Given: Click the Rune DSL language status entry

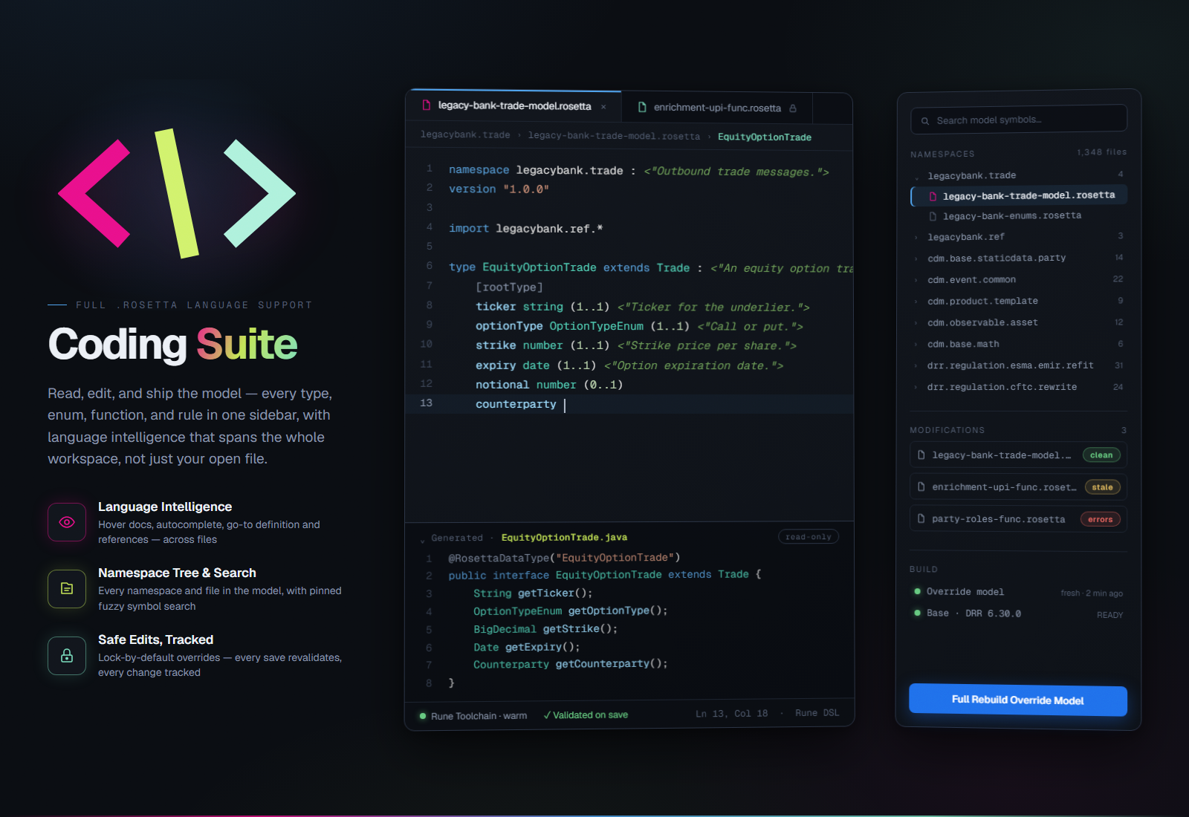Looking at the screenshot, I should [x=817, y=713].
